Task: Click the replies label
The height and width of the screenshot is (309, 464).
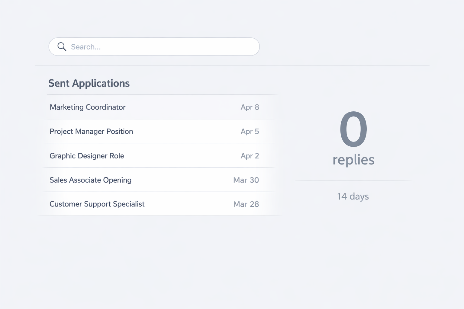Action: (x=353, y=160)
